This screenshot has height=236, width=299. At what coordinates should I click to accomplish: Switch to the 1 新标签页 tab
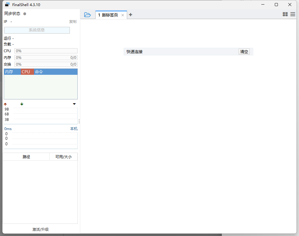coord(108,15)
